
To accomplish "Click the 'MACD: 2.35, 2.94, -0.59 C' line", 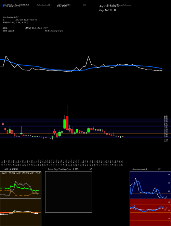I will 15,23.
